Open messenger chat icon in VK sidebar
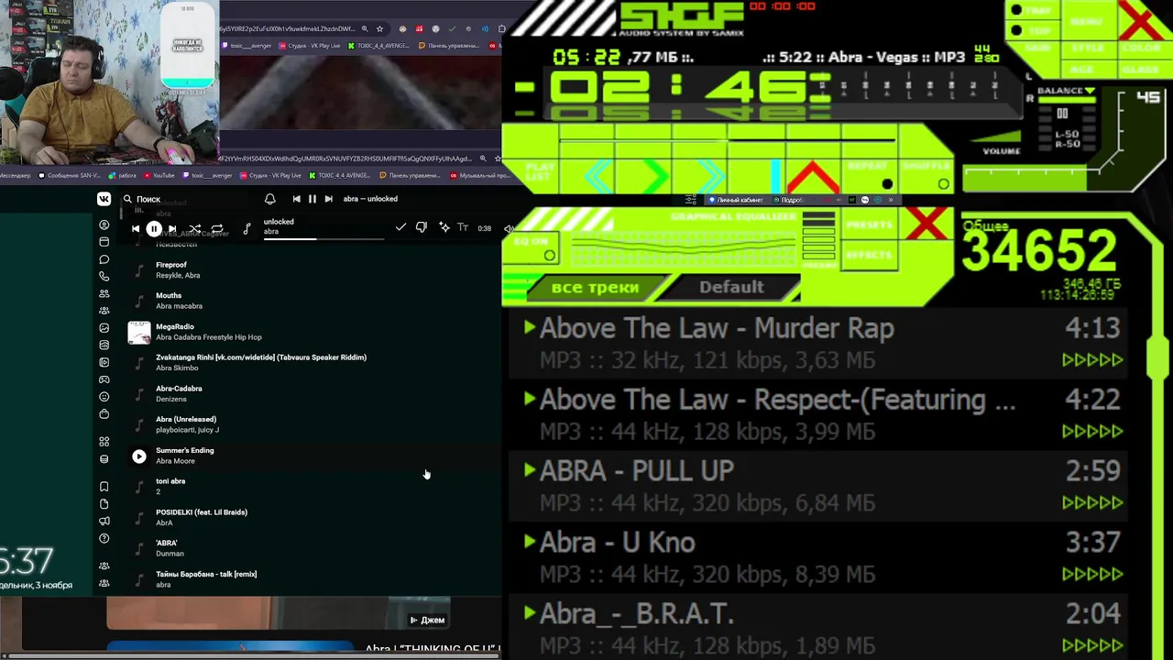 104,259
